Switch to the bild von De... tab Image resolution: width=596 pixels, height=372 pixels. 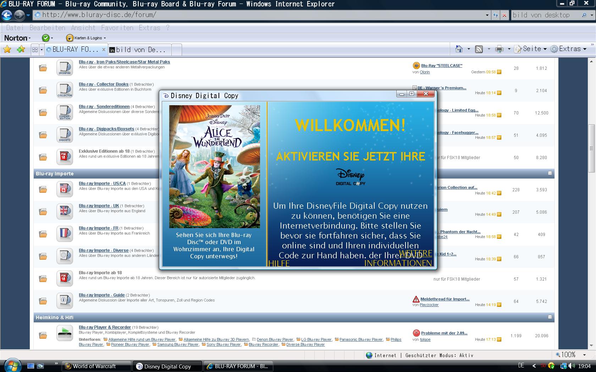pyautogui.click(x=140, y=50)
